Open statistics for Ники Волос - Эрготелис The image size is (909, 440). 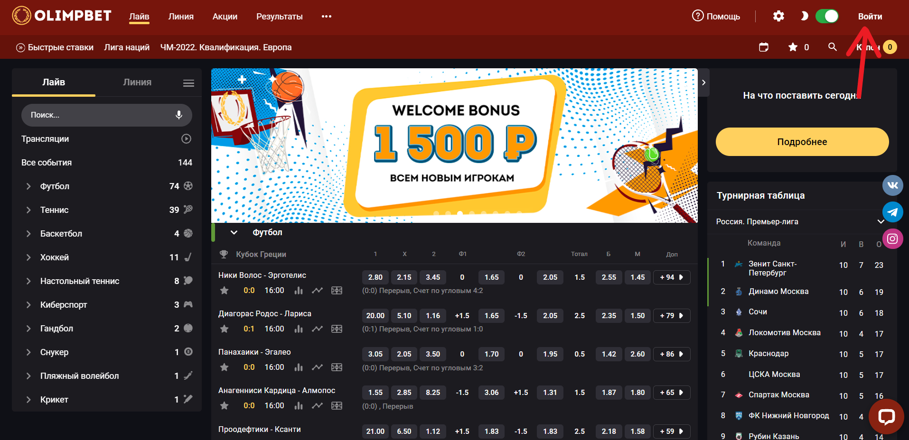[299, 290]
